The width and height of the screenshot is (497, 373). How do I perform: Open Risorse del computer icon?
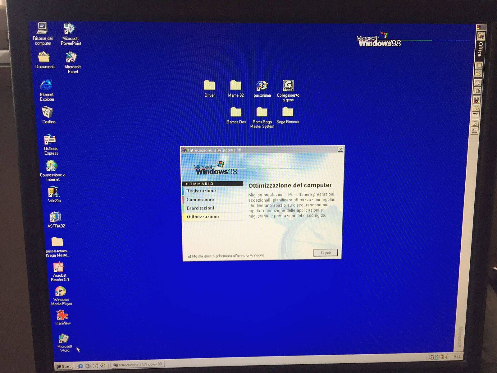click(x=42, y=29)
